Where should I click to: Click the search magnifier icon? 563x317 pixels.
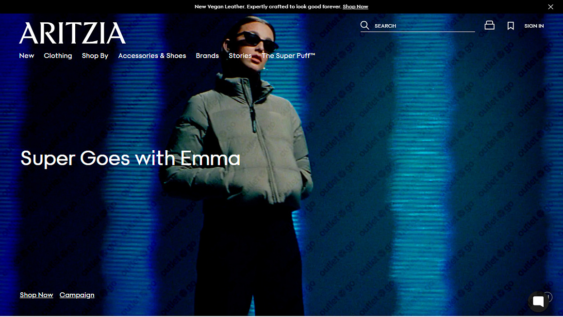(x=364, y=26)
